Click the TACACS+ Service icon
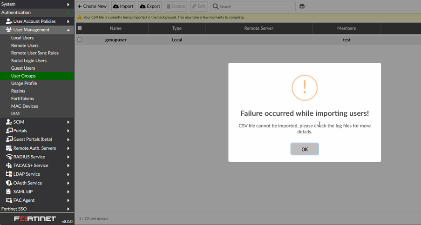The width and height of the screenshot is (421, 225). click(x=9, y=165)
